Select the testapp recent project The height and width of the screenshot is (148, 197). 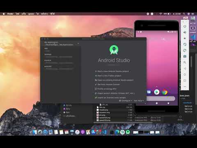60,55
